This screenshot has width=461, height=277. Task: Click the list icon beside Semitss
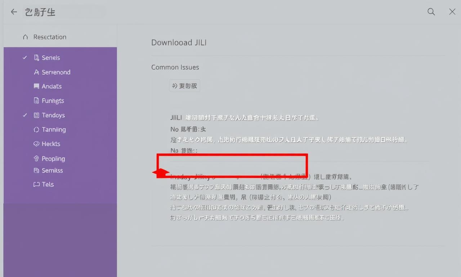[36, 170]
